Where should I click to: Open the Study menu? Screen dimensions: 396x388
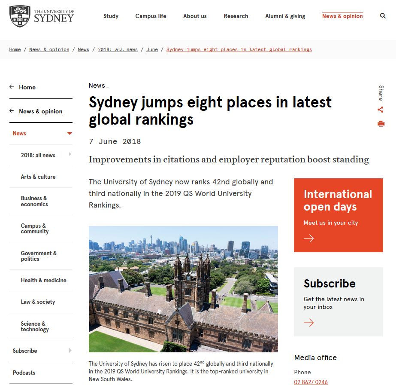pyautogui.click(x=111, y=16)
